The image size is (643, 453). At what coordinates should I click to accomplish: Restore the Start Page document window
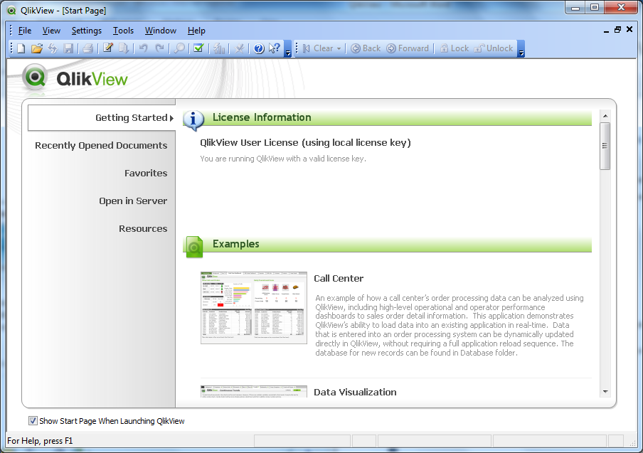click(x=617, y=30)
